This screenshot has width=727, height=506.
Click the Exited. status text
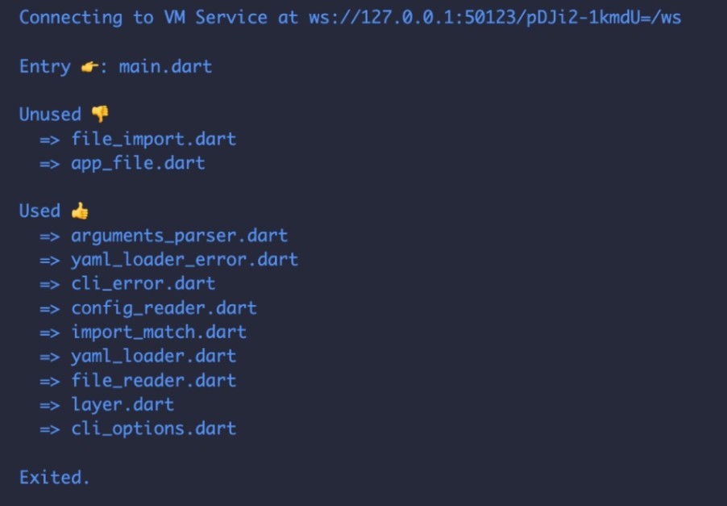tap(54, 477)
